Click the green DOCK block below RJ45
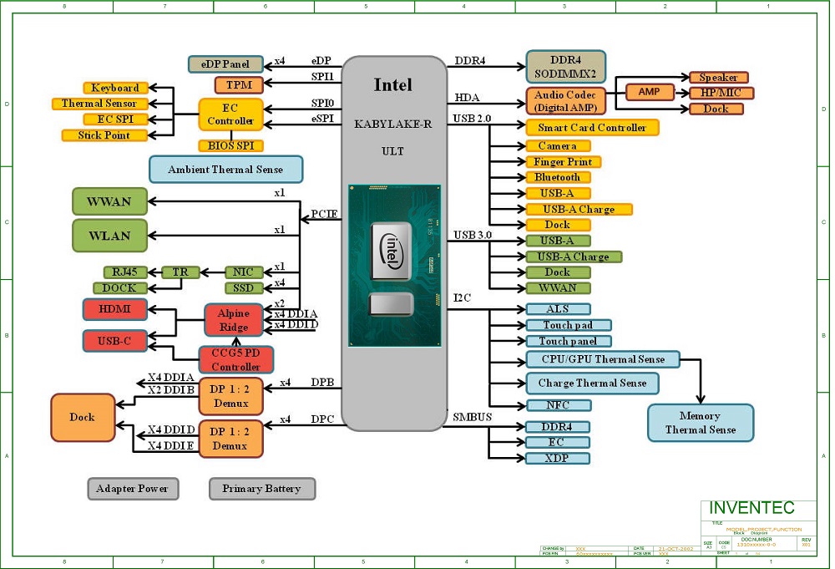The height and width of the screenshot is (569, 835). coord(119,288)
